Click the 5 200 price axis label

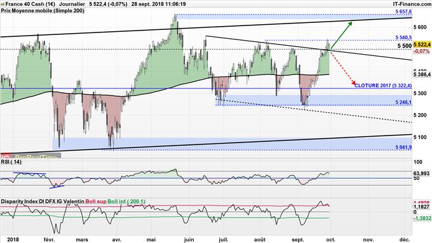point(420,115)
